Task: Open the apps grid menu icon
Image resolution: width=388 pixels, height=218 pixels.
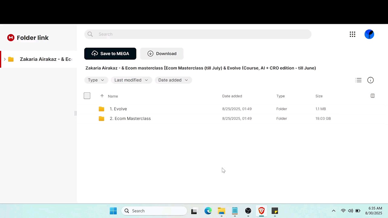Action: [x=352, y=34]
